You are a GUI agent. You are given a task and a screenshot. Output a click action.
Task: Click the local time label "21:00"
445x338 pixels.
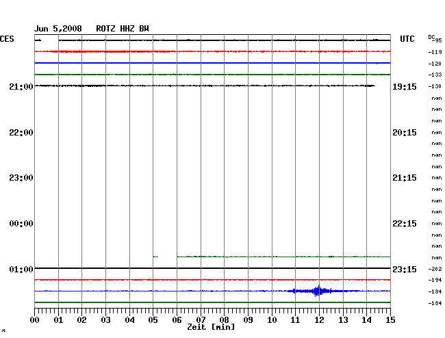21,87
